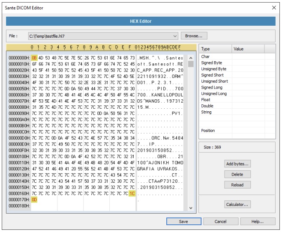The height and width of the screenshot is (232, 282).
Task: Save the hex edits
Action: pyautogui.click(x=183, y=221)
